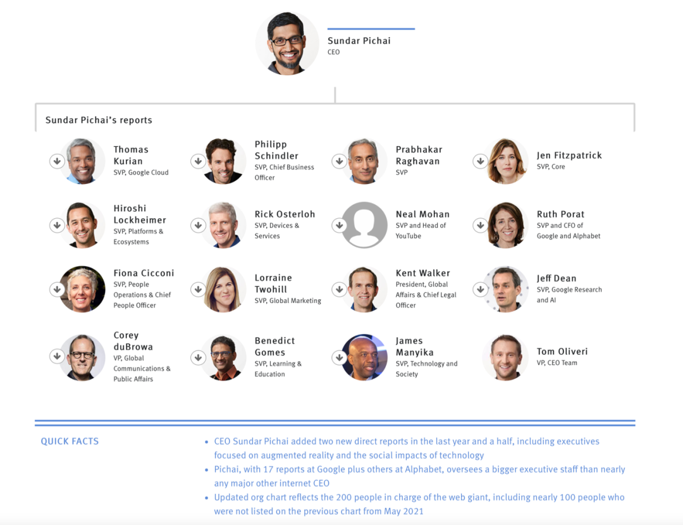The width and height of the screenshot is (683, 525).
Task: Click Corey duBrowa's photo
Action: point(82,358)
